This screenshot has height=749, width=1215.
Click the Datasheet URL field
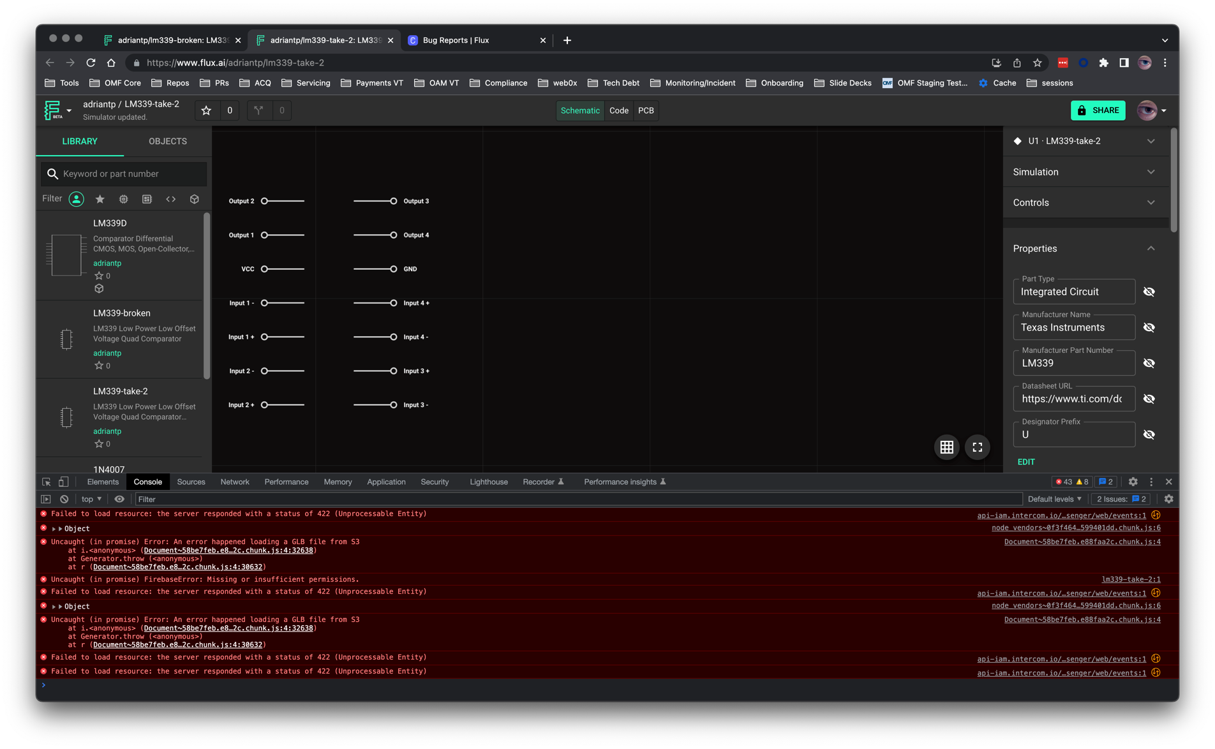(1073, 399)
